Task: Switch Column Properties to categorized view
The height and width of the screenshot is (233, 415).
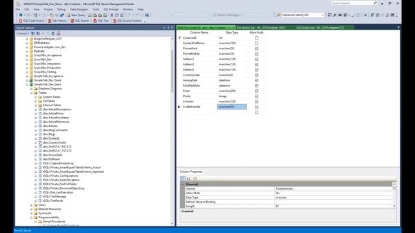Action: tap(183, 179)
